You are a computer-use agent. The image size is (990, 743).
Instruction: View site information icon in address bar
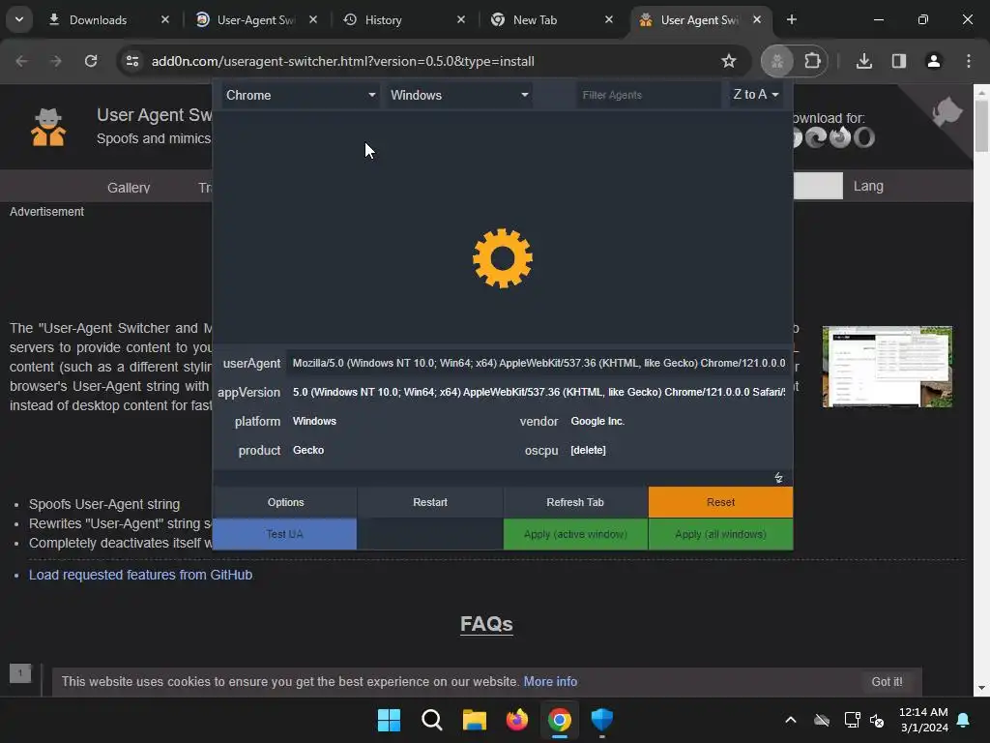131,61
